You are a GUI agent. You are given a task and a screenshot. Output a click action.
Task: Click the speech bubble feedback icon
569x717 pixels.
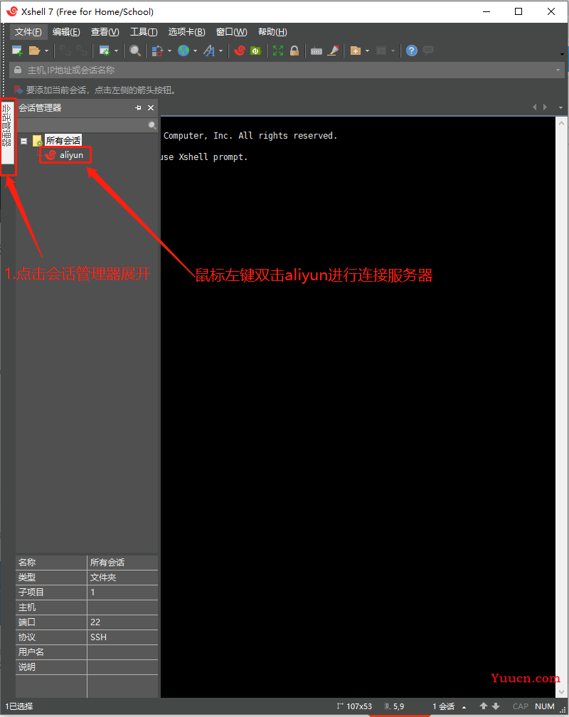coord(428,51)
